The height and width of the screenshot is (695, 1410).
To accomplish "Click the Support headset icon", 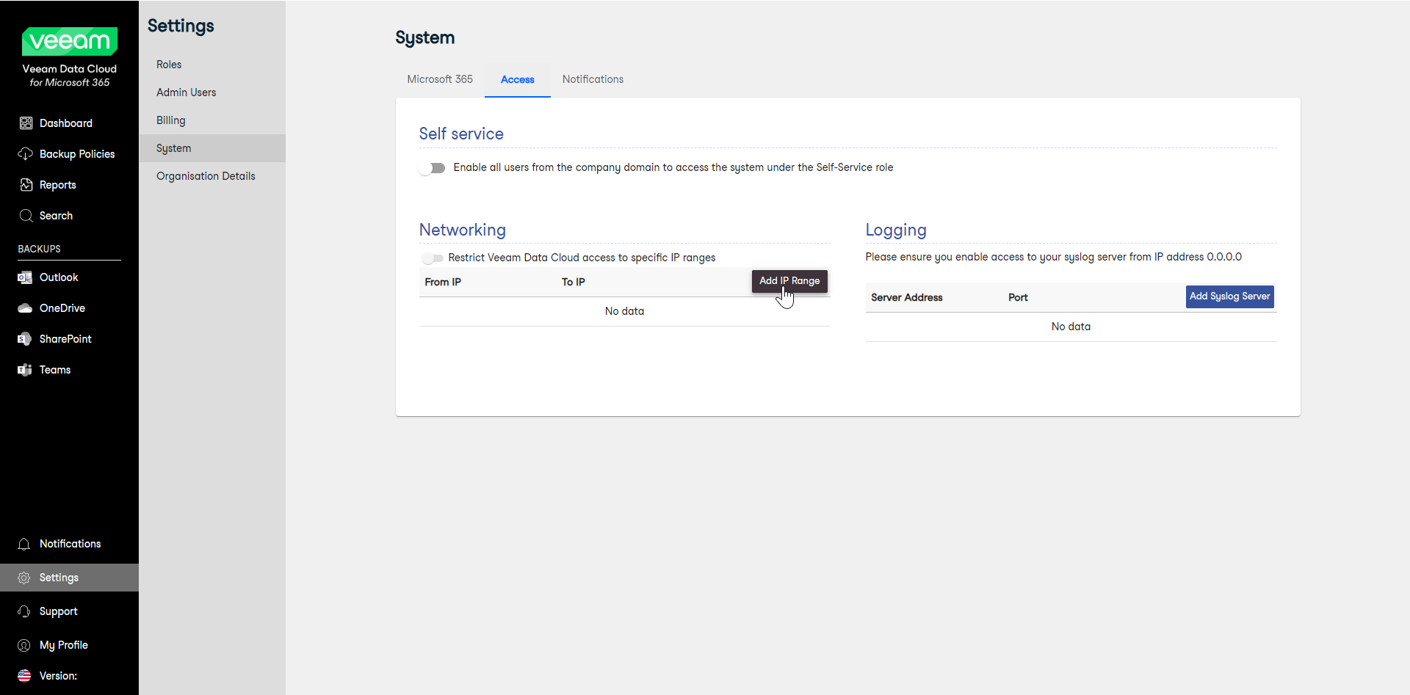I will pyautogui.click(x=24, y=611).
